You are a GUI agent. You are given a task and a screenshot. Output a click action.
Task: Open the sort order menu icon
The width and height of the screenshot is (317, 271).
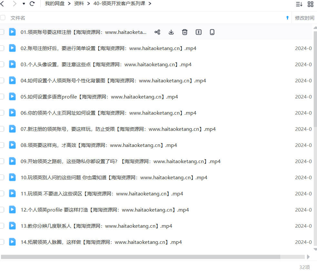(299, 4)
